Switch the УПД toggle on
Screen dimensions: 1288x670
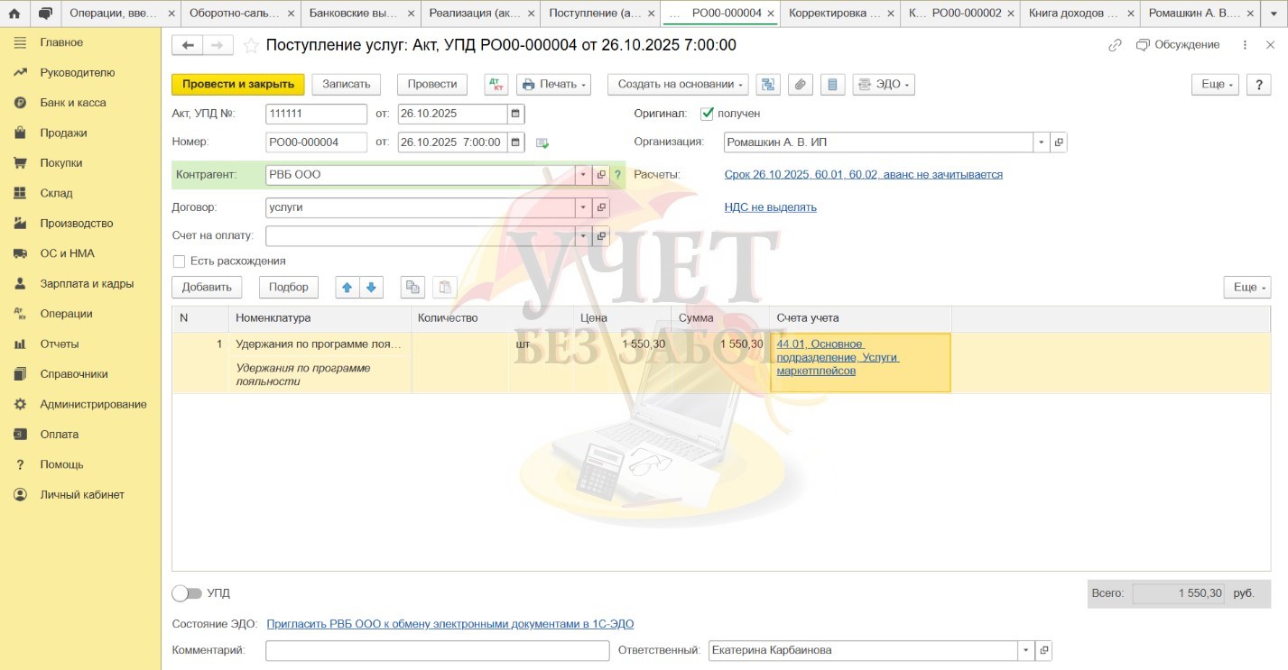click(x=187, y=593)
